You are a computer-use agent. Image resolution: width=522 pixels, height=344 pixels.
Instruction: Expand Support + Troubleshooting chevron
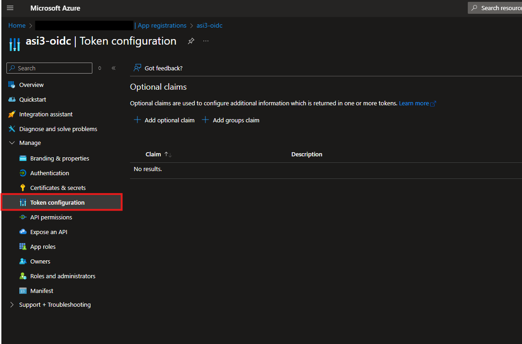[x=12, y=304]
